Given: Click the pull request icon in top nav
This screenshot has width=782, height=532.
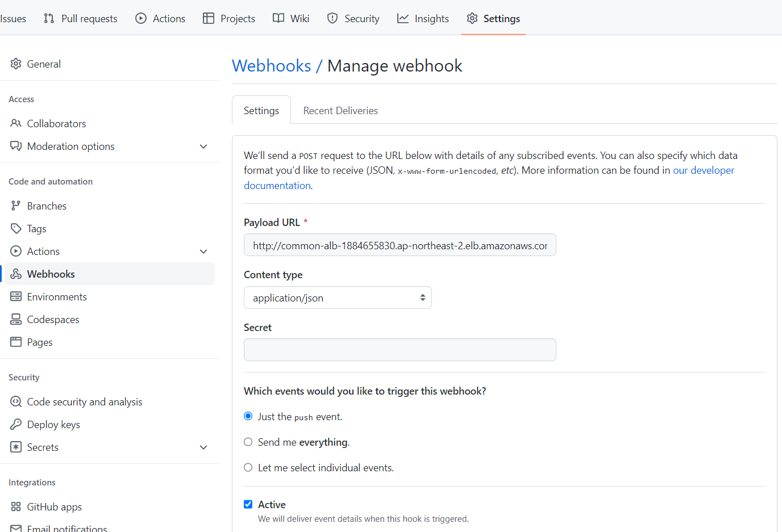Looking at the screenshot, I should [x=49, y=18].
